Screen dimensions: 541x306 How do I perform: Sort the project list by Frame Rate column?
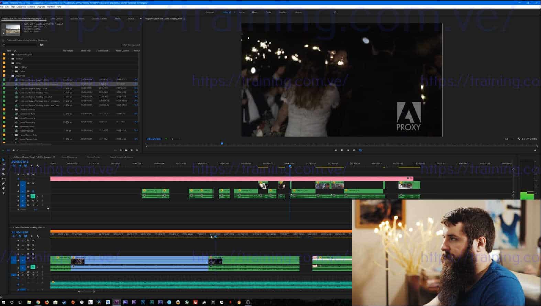tap(68, 51)
